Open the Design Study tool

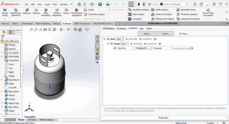pos(5,13)
